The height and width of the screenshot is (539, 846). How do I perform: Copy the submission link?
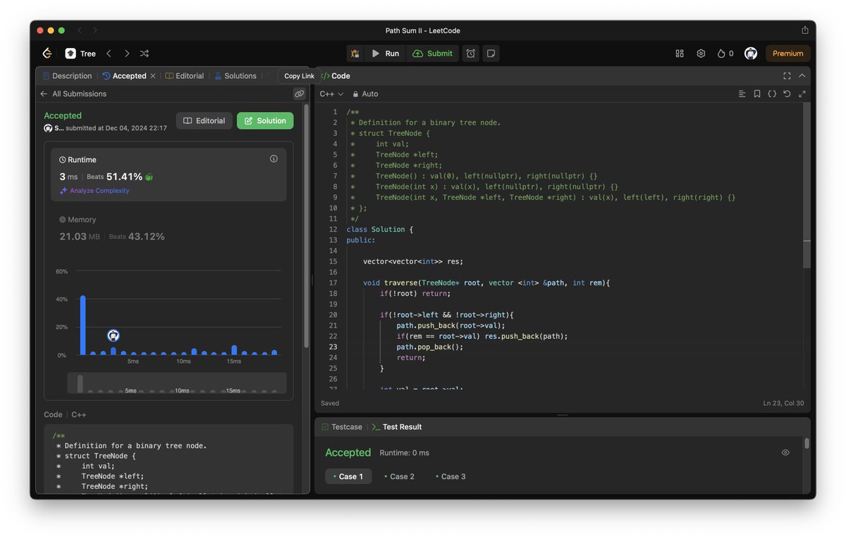[300, 94]
